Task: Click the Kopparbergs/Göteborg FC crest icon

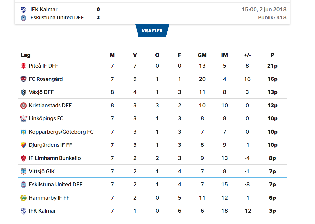Action: (x=23, y=132)
